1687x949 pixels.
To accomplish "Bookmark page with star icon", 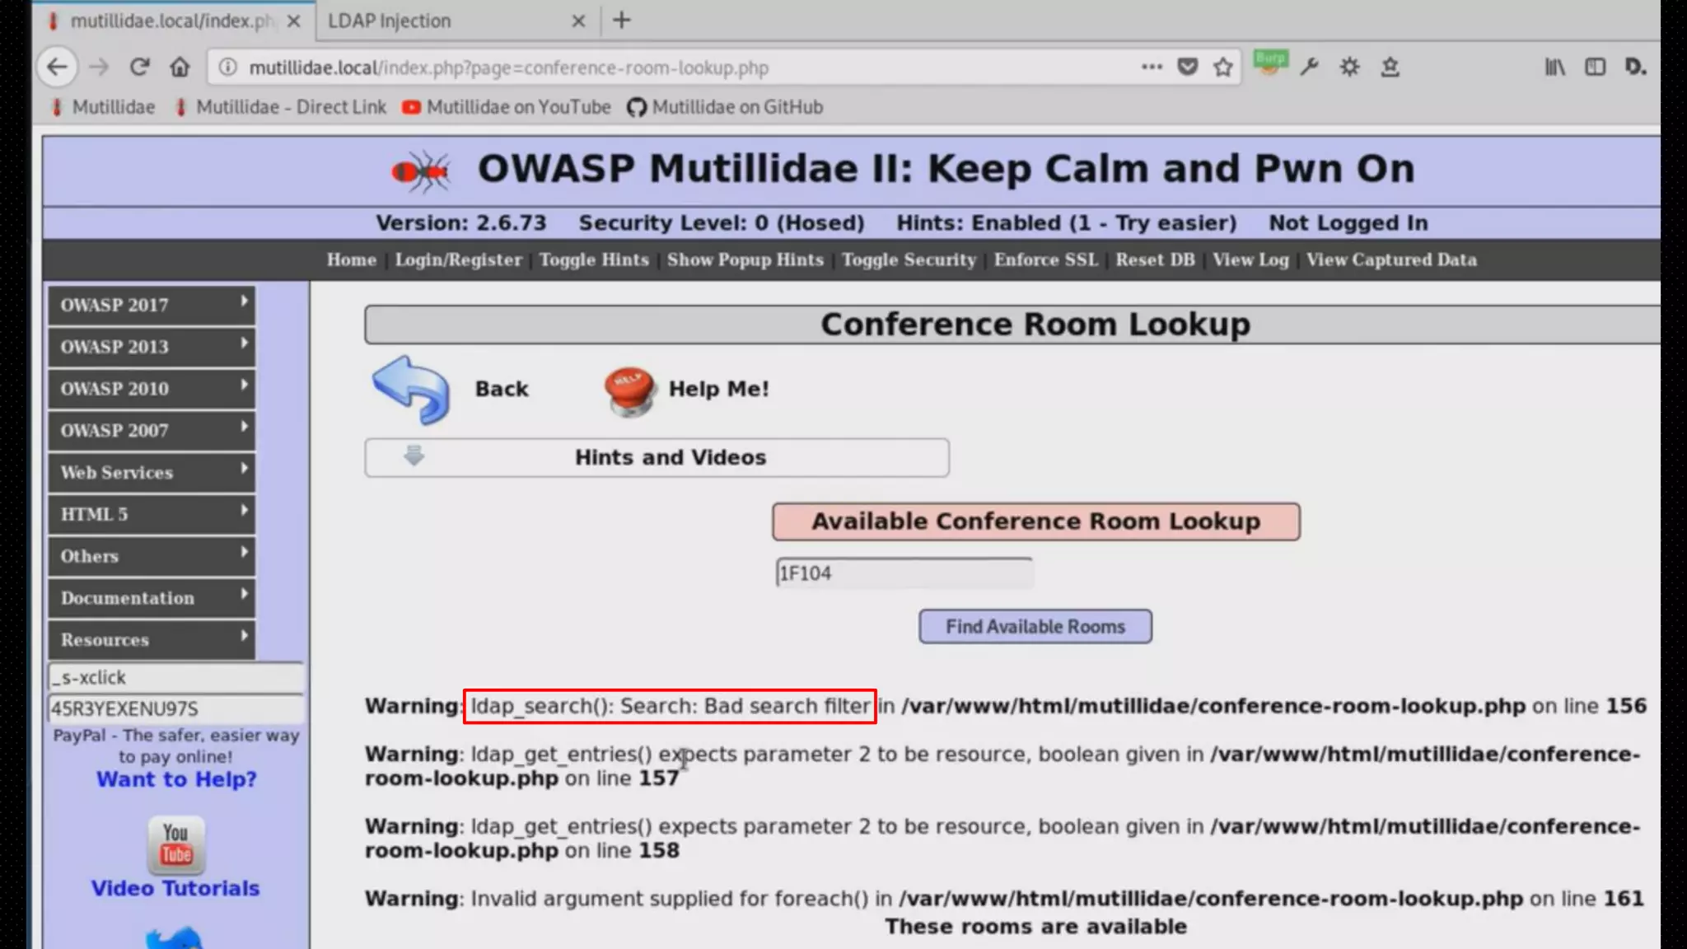I will [x=1223, y=67].
